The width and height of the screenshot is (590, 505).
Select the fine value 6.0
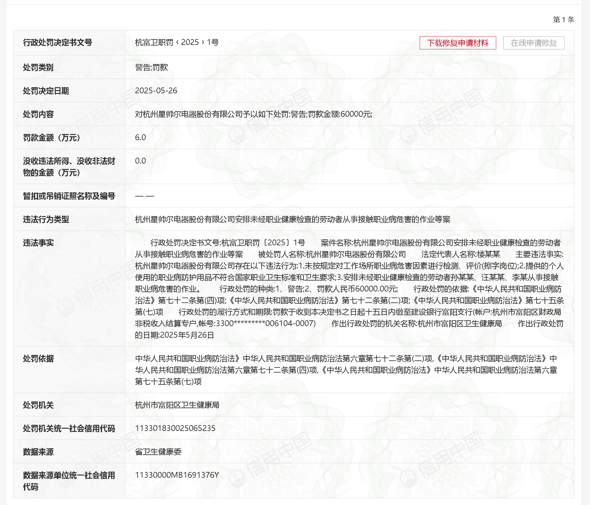pos(141,138)
